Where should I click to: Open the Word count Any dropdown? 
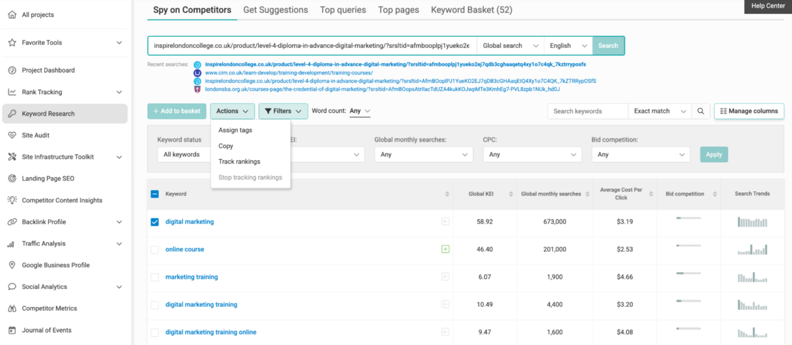(x=360, y=111)
